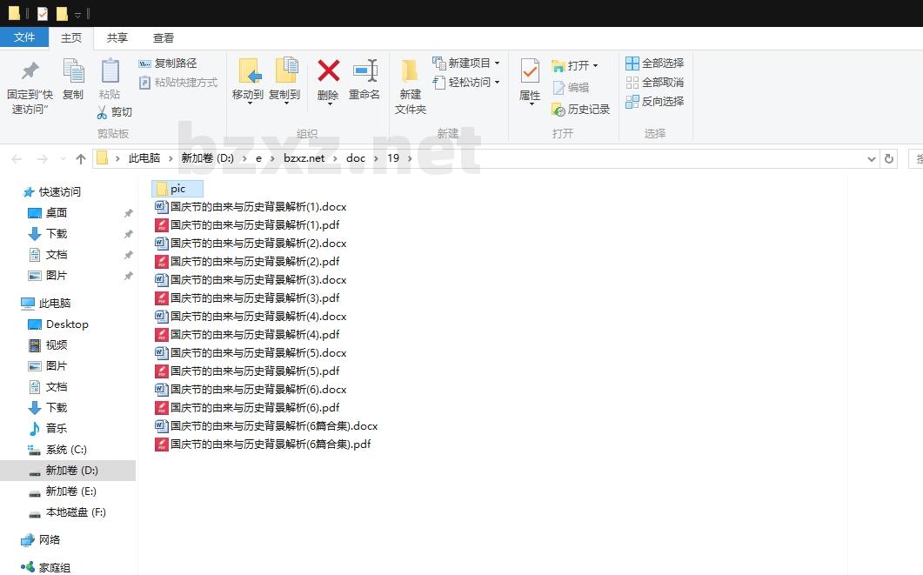Image resolution: width=923 pixels, height=575 pixels.
Task: Click Invert Selection (反向选择) option
Action: 654,102
